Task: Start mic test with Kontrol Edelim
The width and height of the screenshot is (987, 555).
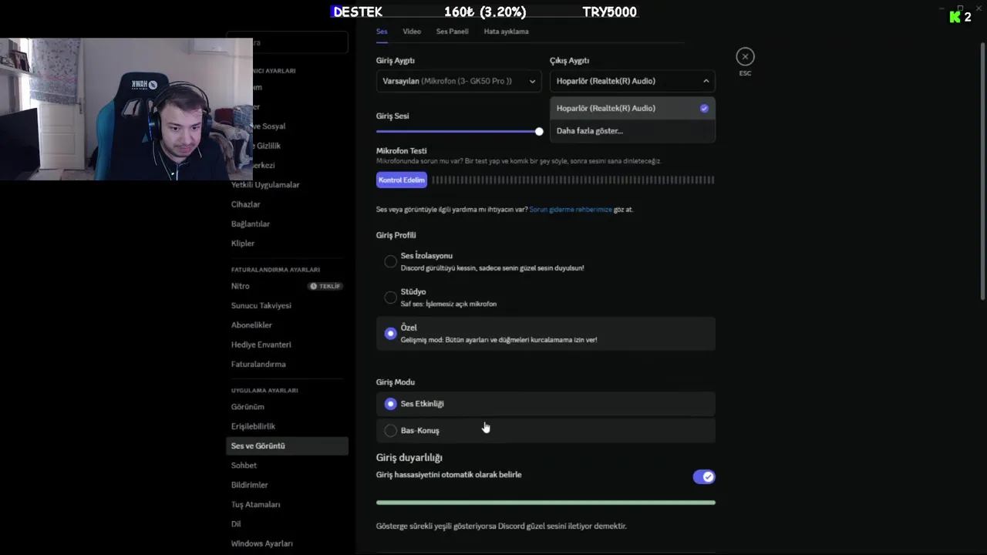Action: tap(402, 180)
